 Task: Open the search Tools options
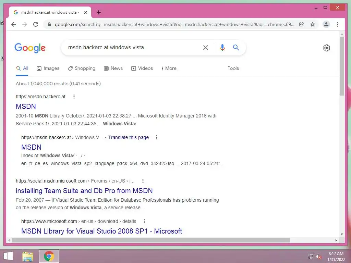(233, 68)
